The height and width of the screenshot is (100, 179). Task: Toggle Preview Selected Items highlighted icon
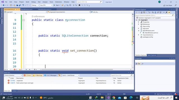click(x=169, y=12)
